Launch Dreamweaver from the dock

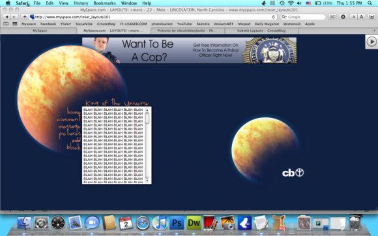point(194,223)
